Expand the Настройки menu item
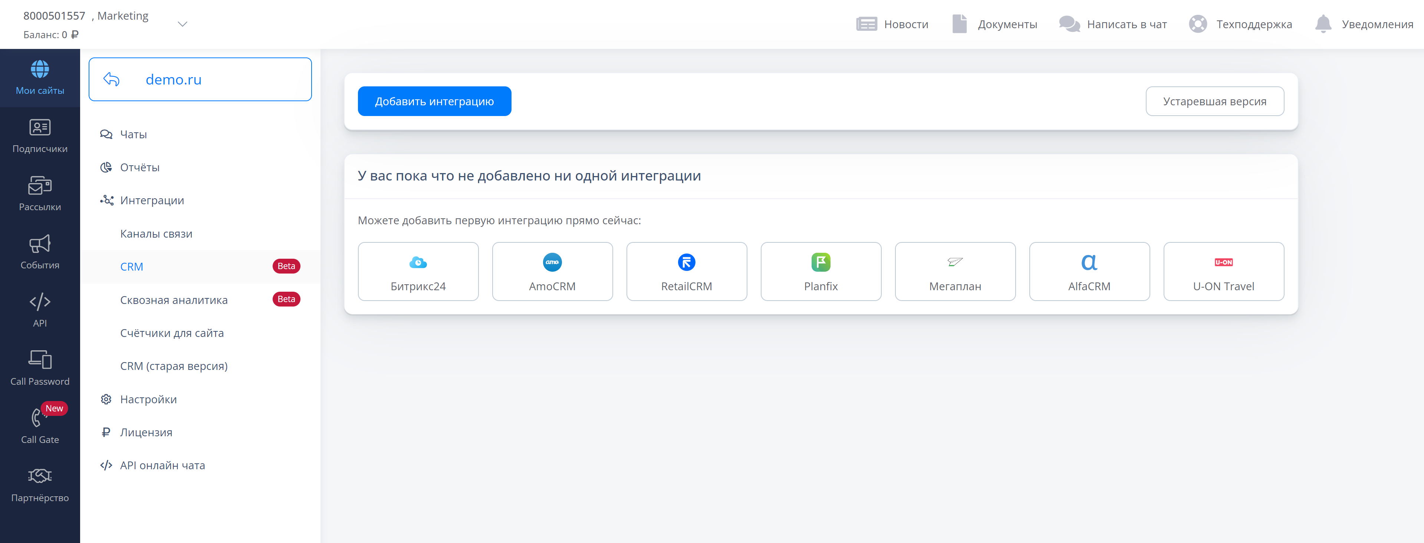 coord(148,400)
